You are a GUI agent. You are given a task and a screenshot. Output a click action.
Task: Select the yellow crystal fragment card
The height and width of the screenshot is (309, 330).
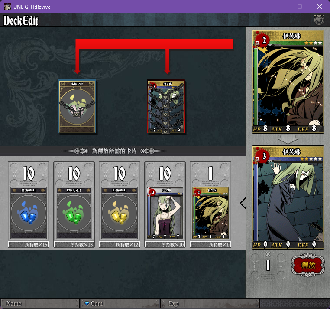click(x=120, y=213)
